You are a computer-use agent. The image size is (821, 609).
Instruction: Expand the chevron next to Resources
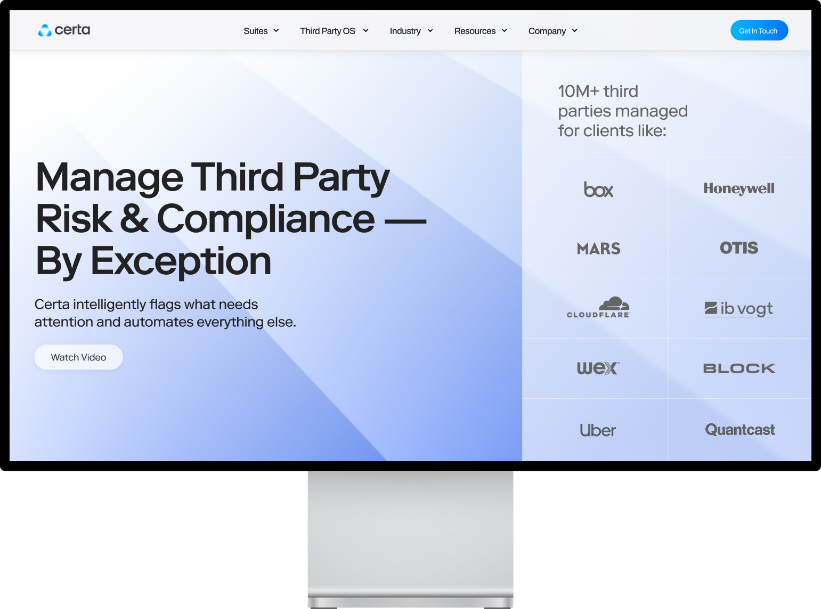(x=504, y=31)
